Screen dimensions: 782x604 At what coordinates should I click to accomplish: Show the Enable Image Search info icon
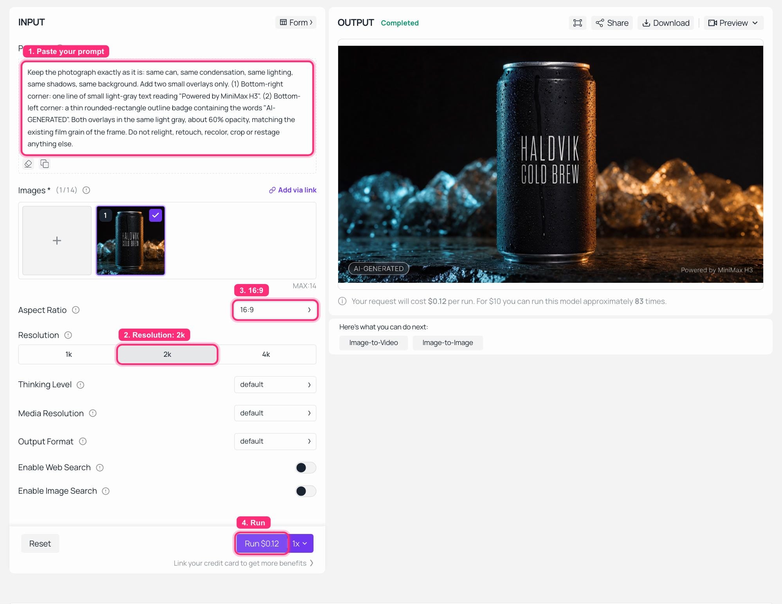pyautogui.click(x=106, y=491)
